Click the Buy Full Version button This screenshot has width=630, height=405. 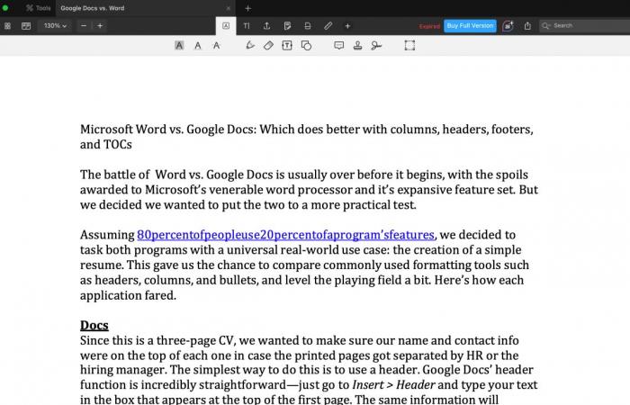pos(470,26)
